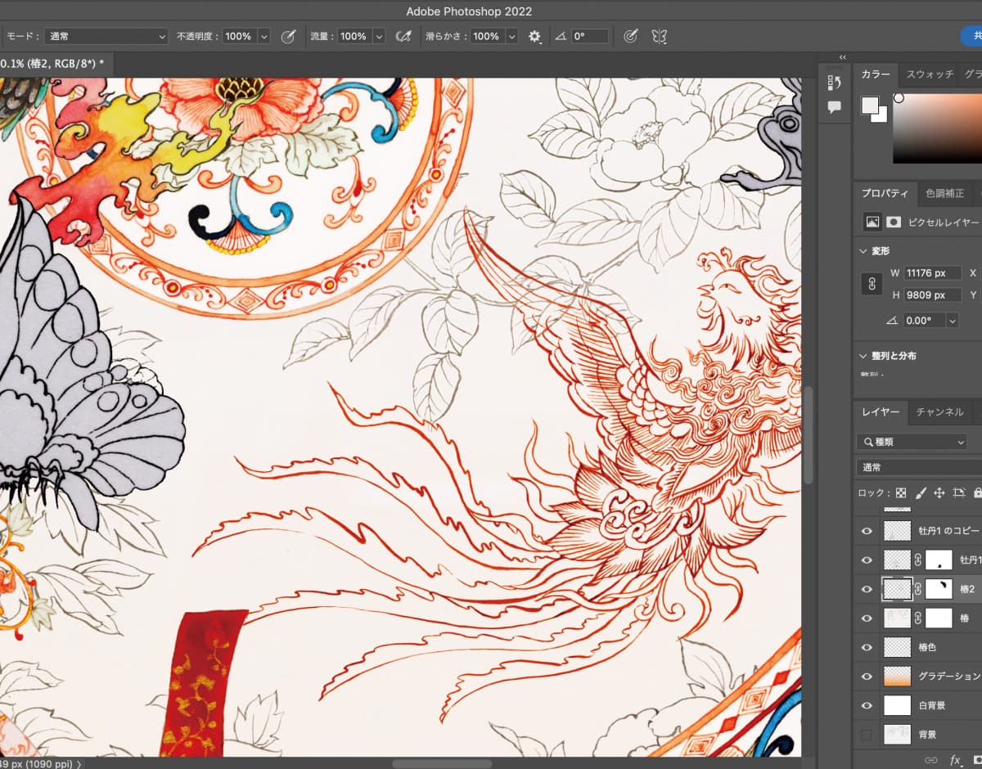Screen dimensions: 982x769
Task: Click the W width field
Action: coord(932,273)
